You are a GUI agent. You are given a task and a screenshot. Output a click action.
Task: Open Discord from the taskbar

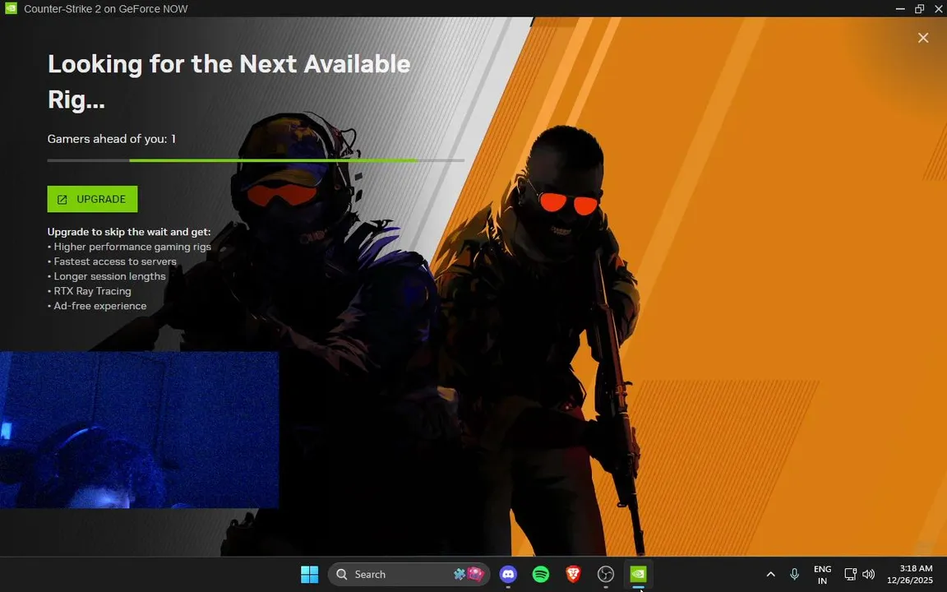coord(508,574)
